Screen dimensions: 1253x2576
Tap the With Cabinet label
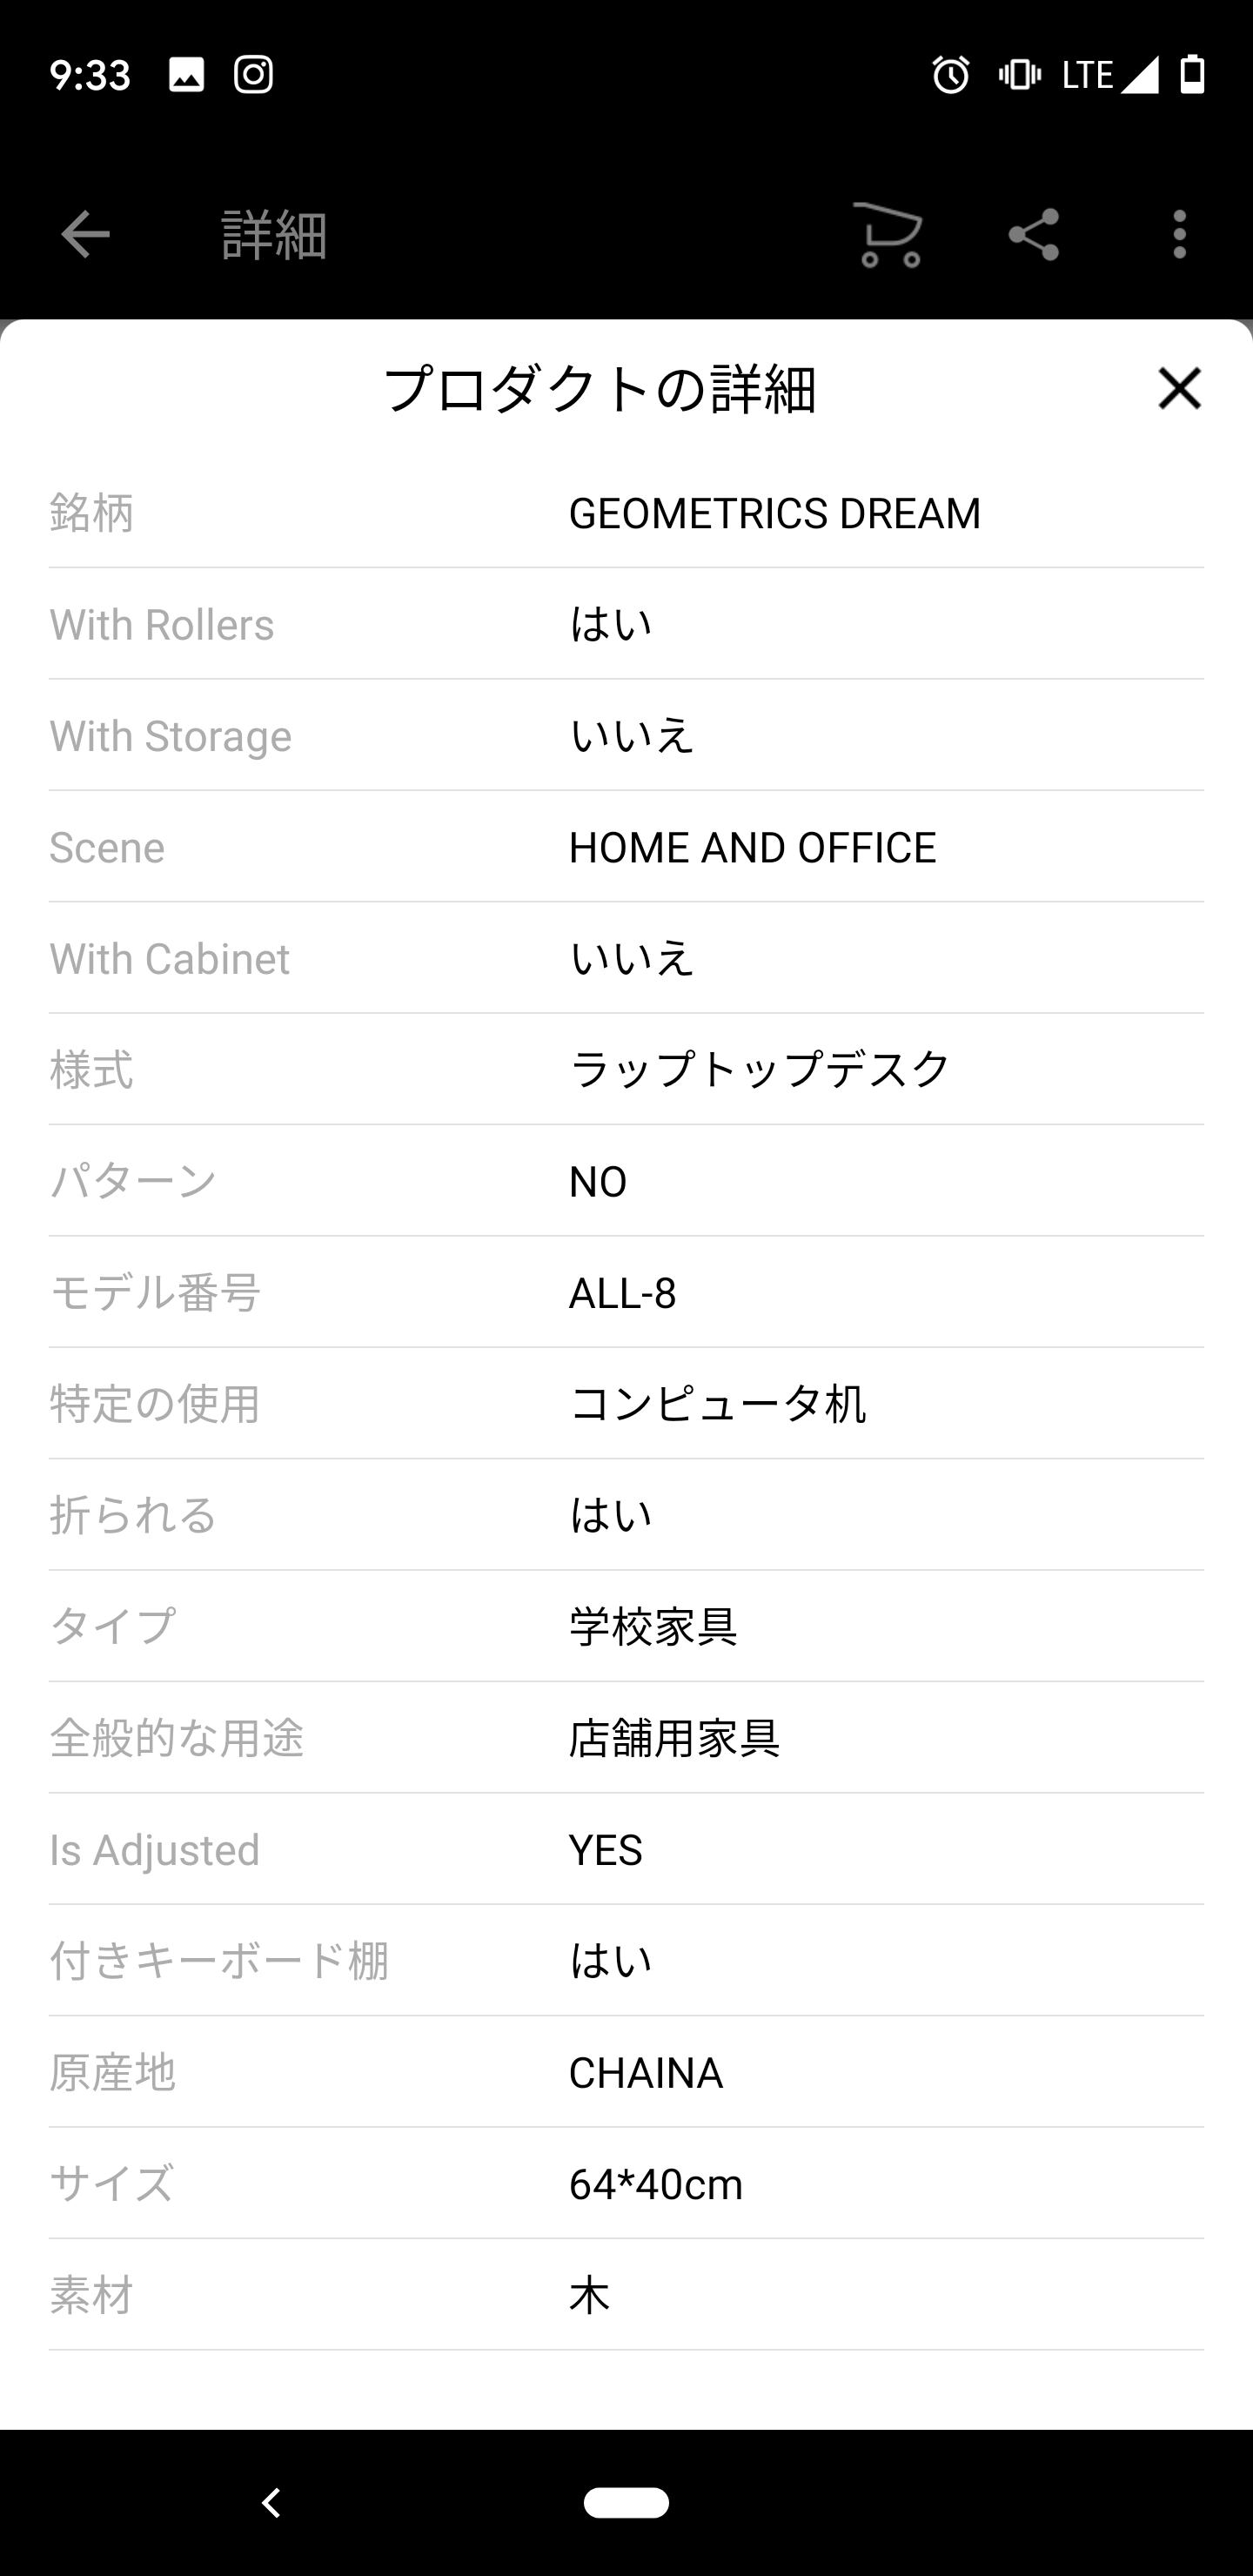[x=170, y=959]
